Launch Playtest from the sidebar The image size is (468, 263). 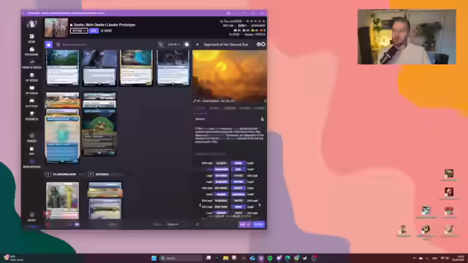point(31,103)
